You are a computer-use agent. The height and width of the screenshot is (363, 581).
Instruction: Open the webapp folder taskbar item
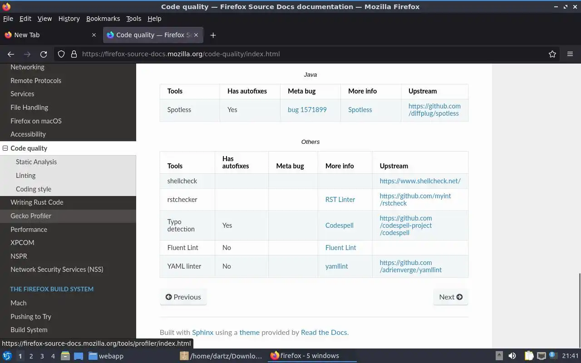click(x=106, y=356)
